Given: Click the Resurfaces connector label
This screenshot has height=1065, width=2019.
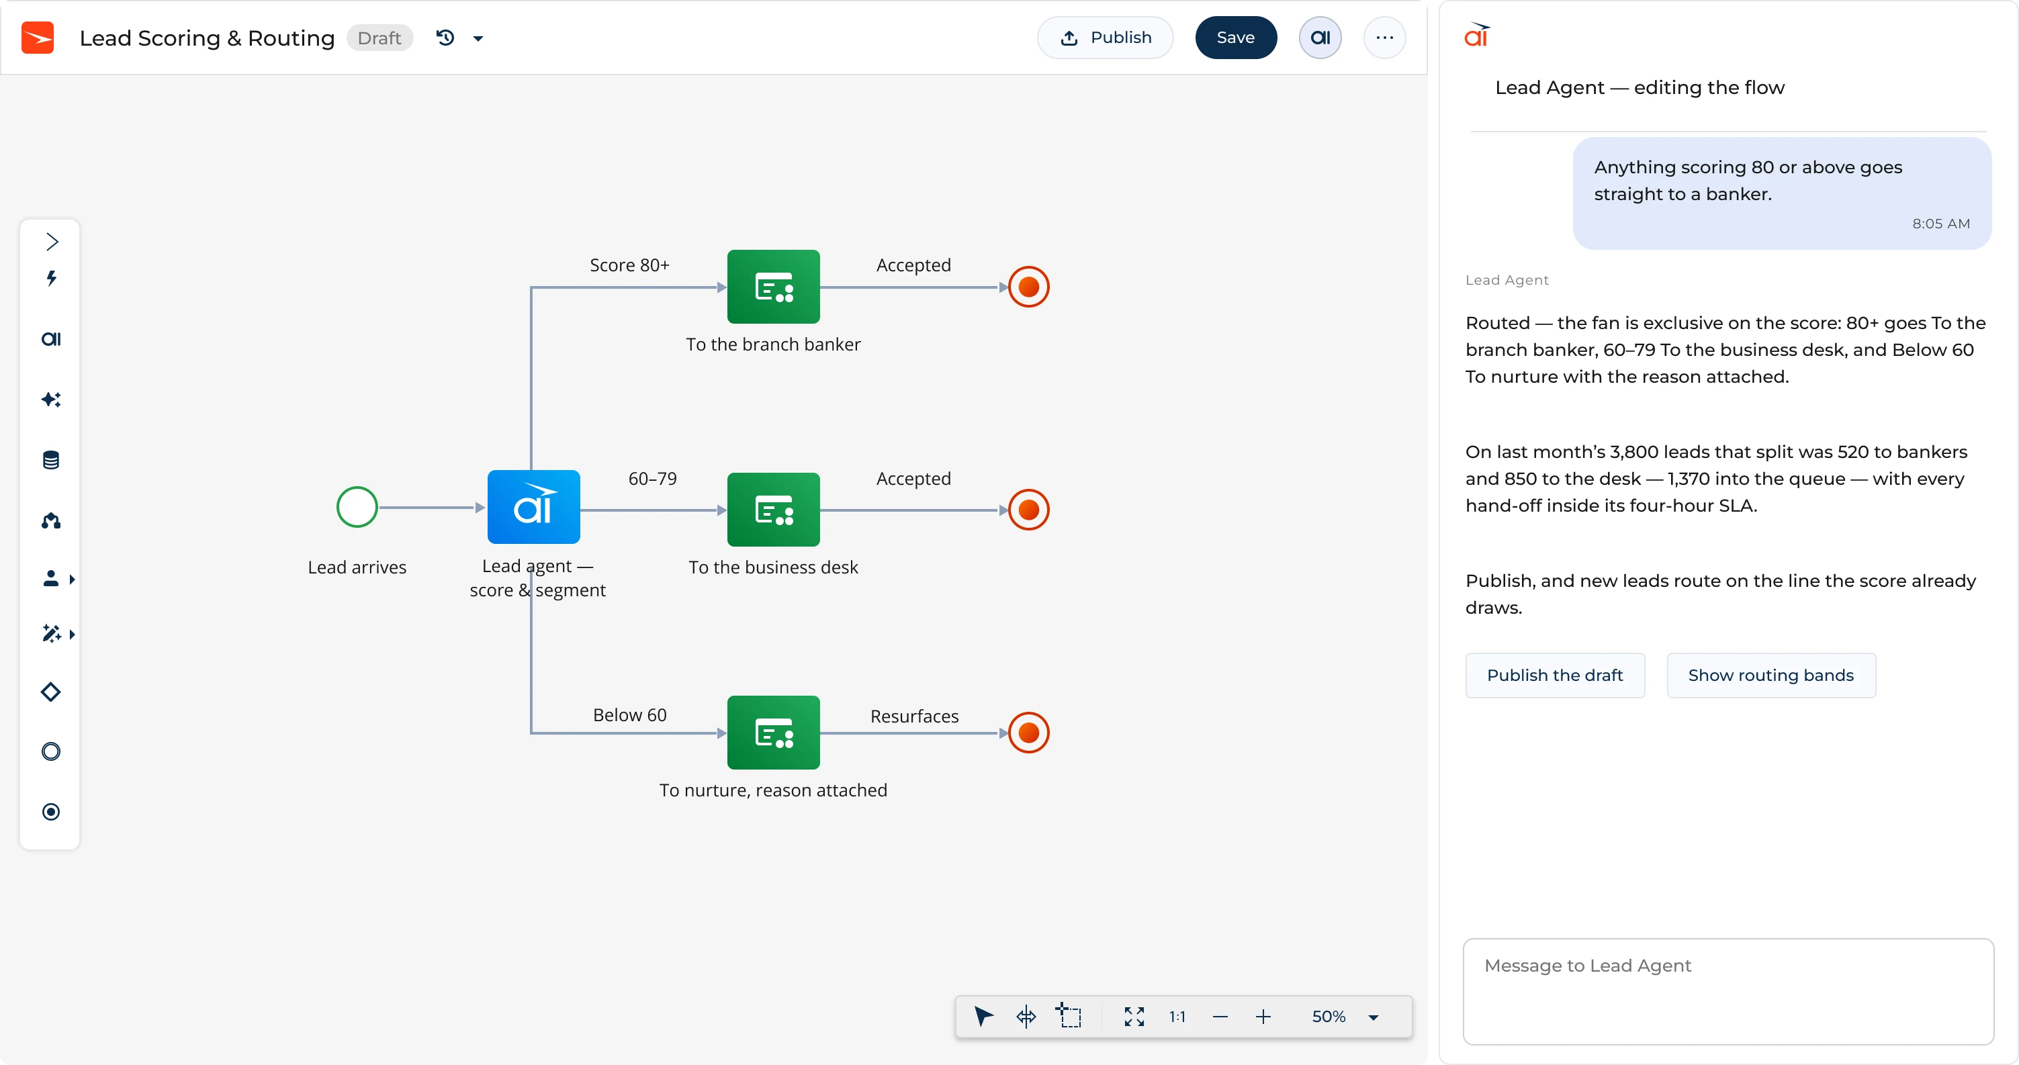Looking at the screenshot, I should coord(914,716).
